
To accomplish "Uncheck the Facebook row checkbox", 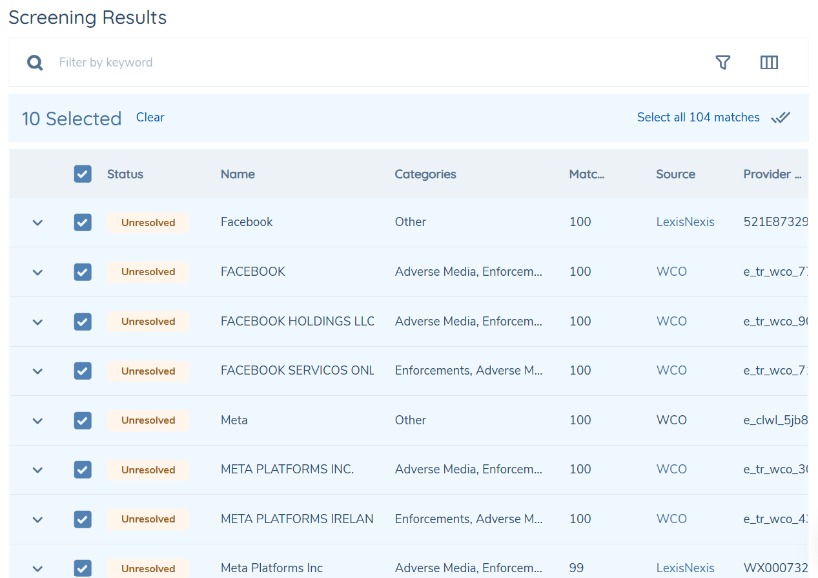I will [83, 222].
